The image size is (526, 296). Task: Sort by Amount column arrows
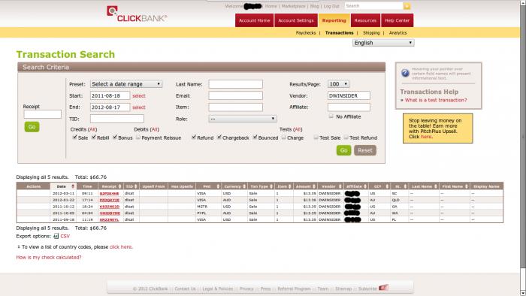point(314,186)
